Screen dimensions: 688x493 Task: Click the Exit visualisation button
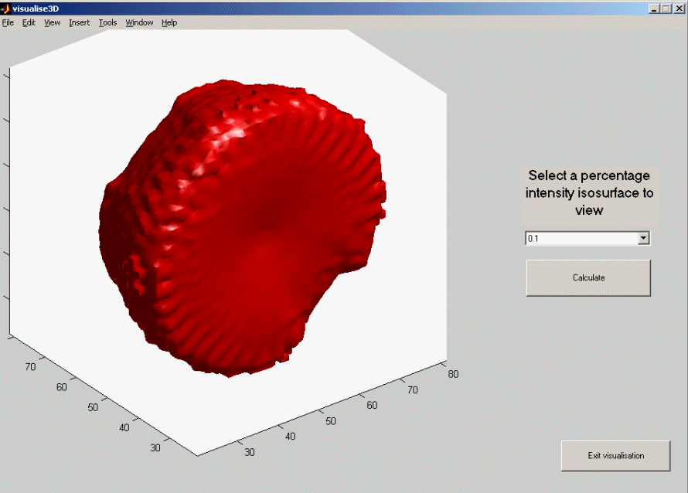615,456
